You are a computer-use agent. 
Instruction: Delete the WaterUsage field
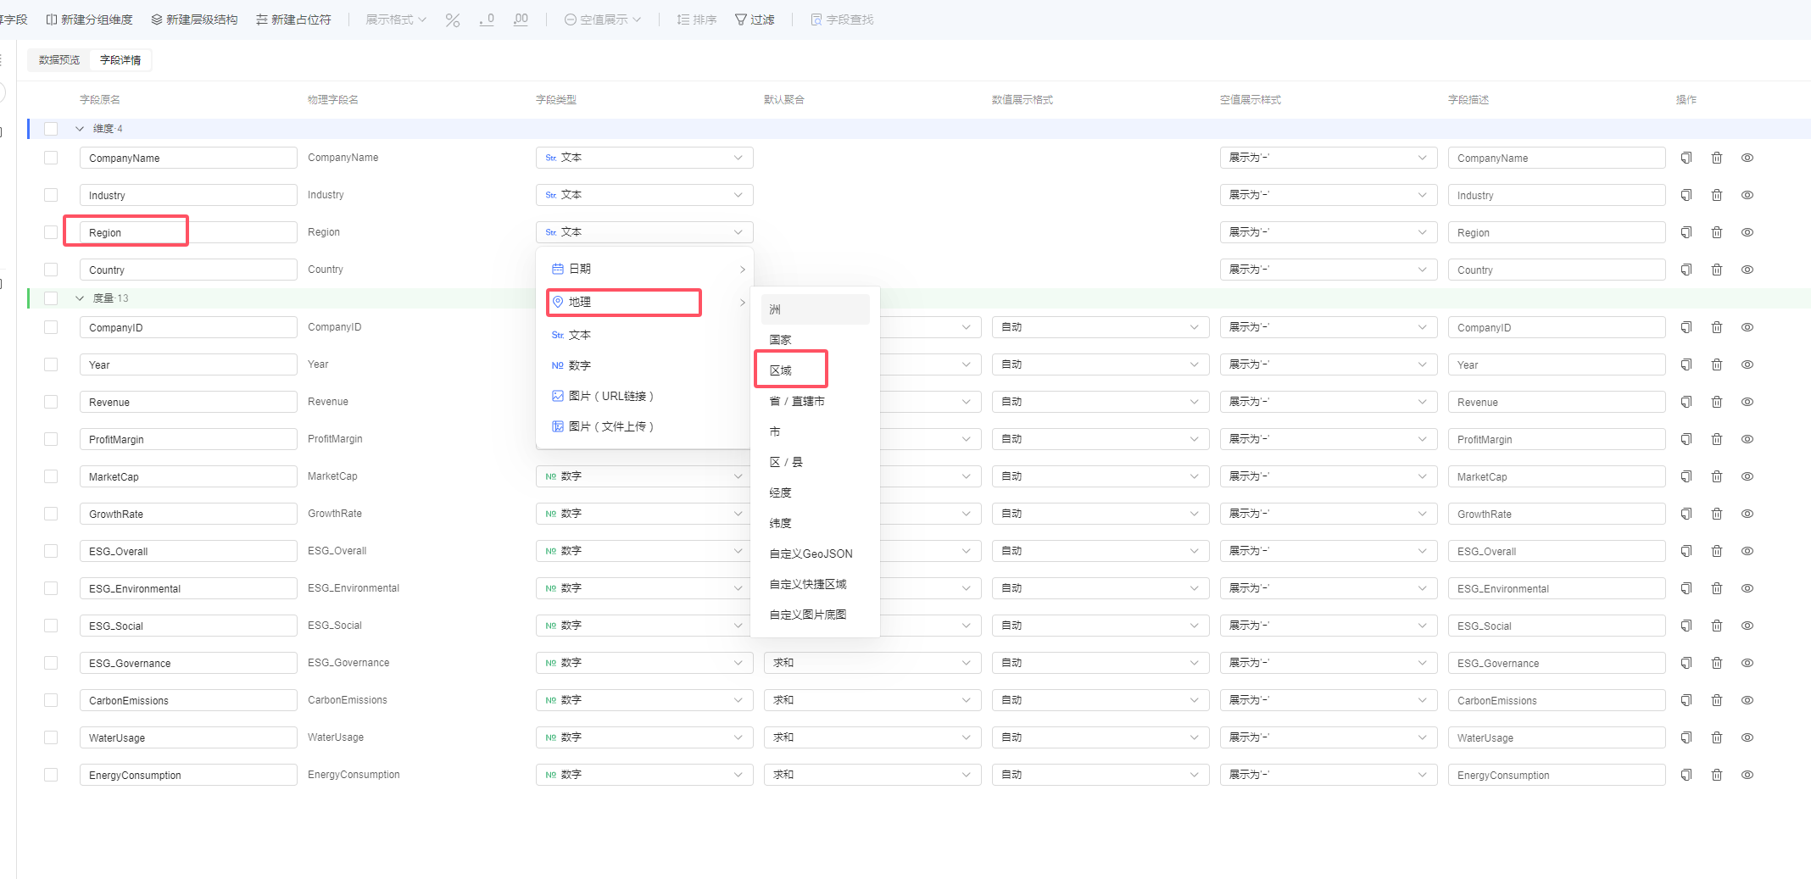point(1717,737)
